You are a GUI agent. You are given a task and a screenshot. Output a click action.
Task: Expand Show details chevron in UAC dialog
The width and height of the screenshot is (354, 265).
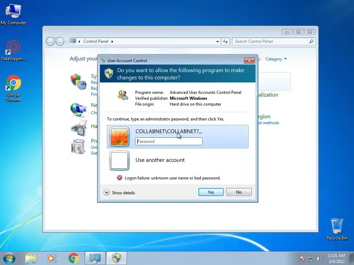(x=106, y=193)
